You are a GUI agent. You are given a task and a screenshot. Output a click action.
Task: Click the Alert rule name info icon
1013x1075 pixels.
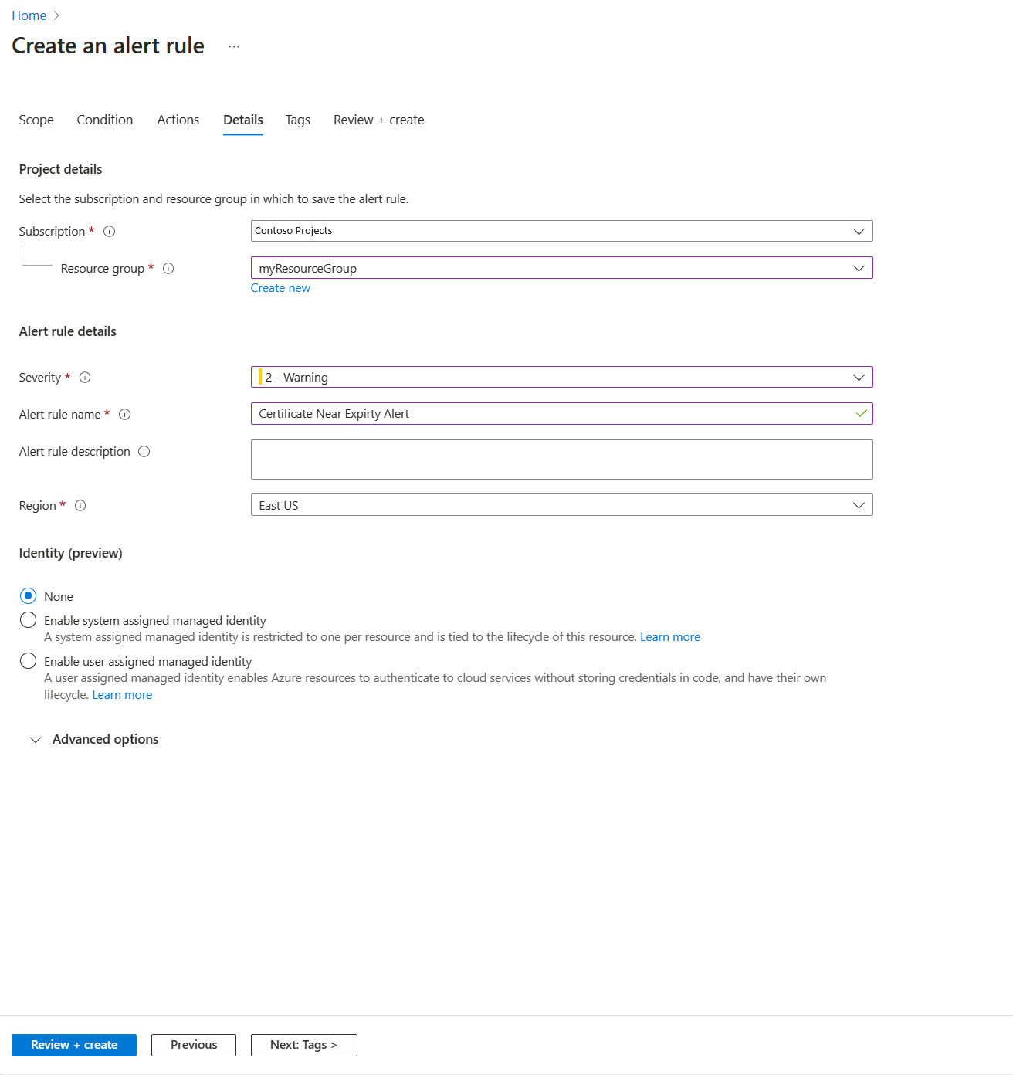(125, 414)
